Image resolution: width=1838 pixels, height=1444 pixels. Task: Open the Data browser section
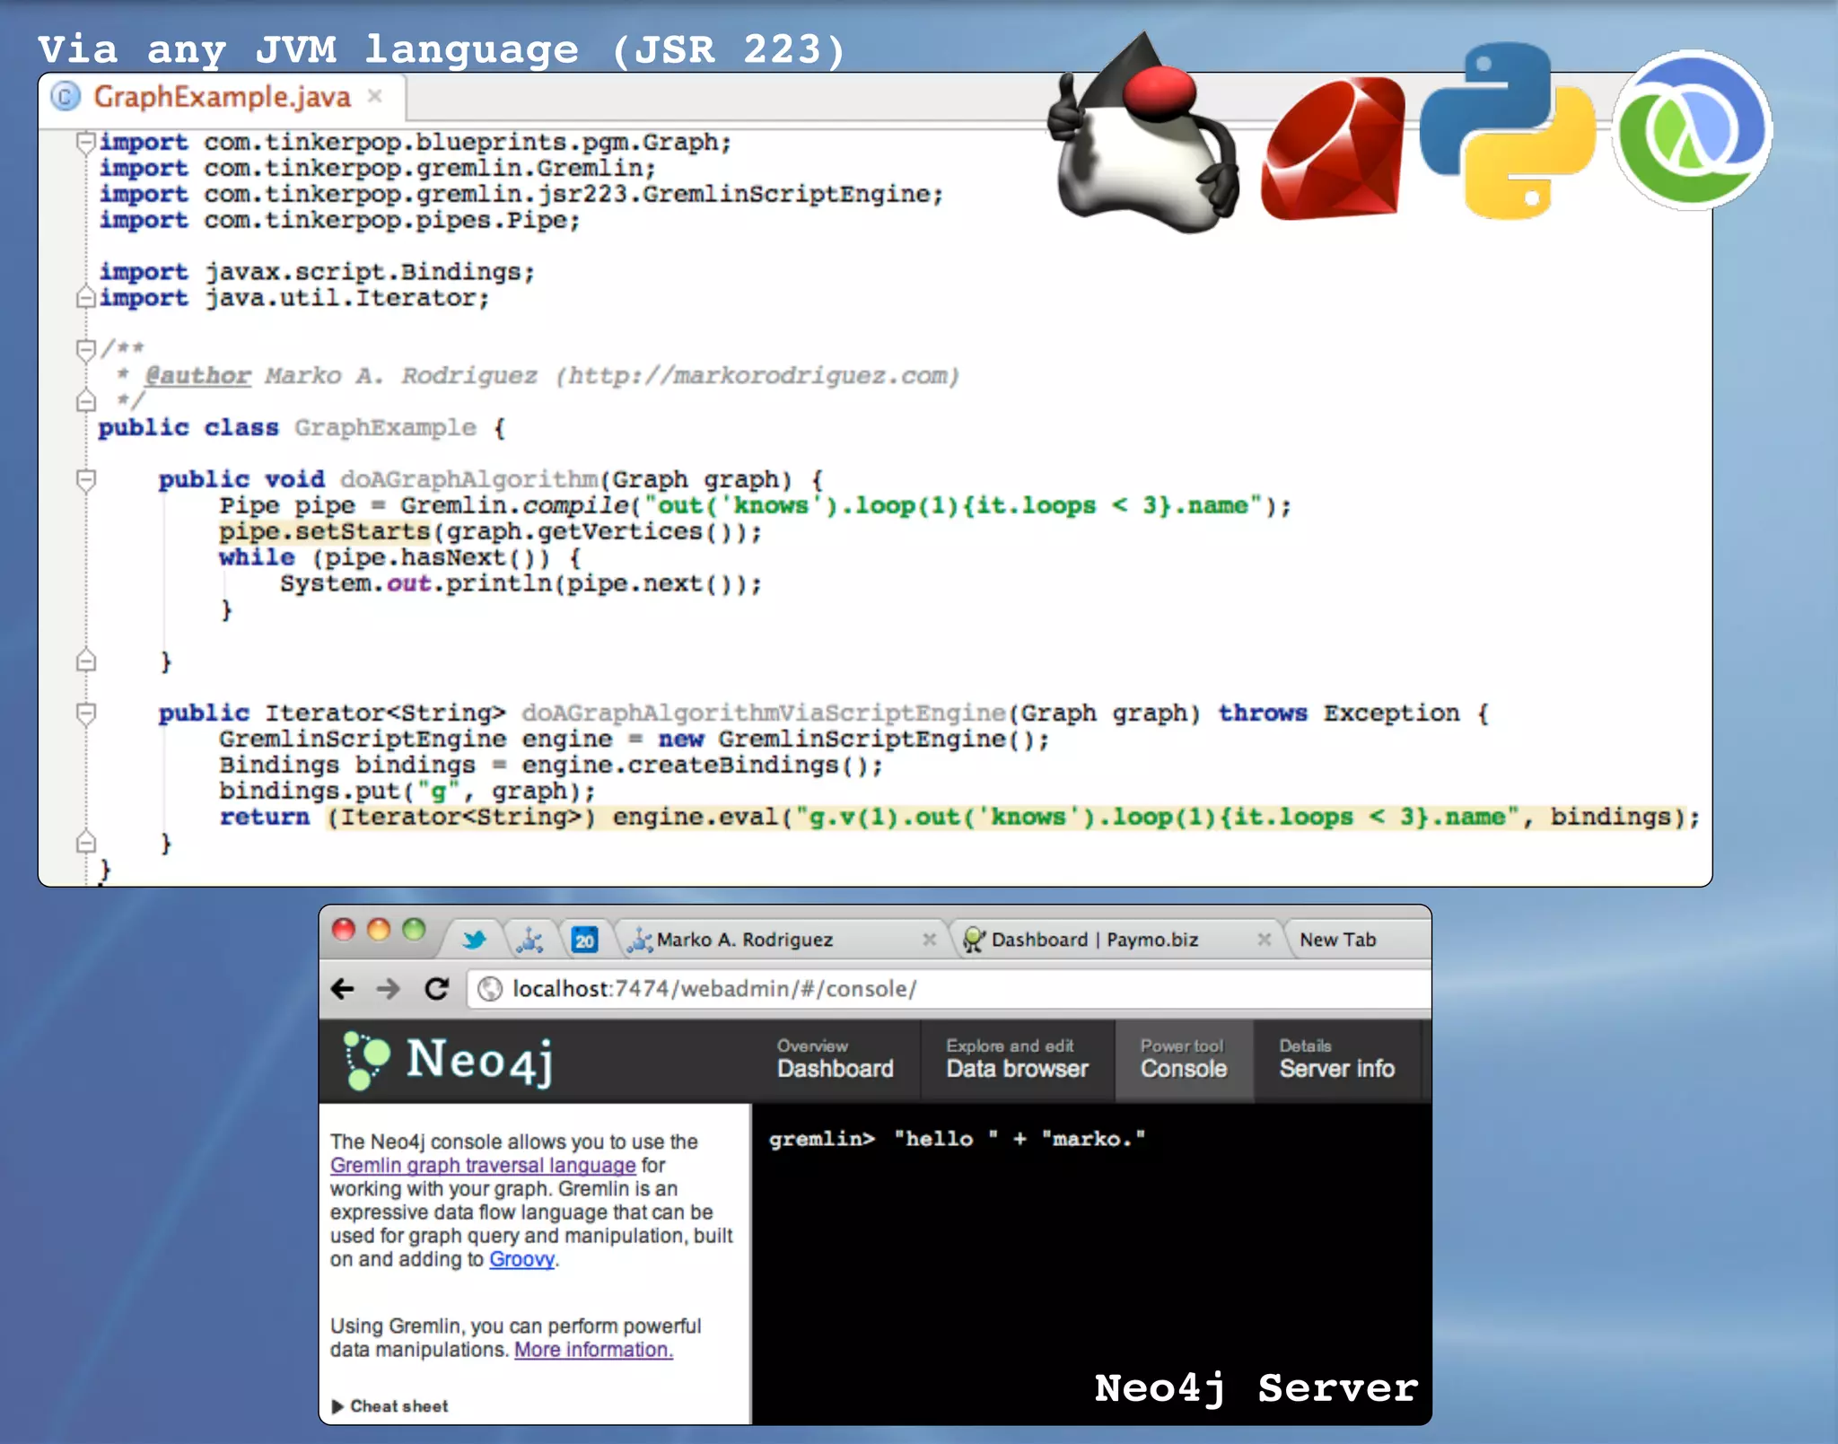pos(1017,1060)
